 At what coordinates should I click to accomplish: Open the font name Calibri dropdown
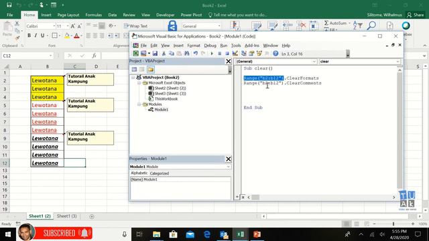pos(54,26)
